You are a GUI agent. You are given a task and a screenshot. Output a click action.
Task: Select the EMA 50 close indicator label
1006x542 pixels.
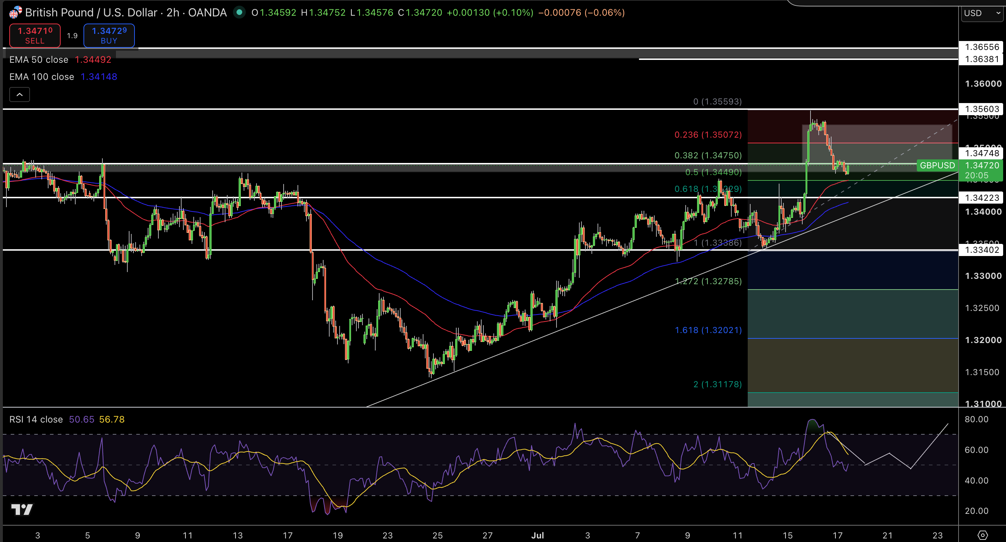click(39, 60)
